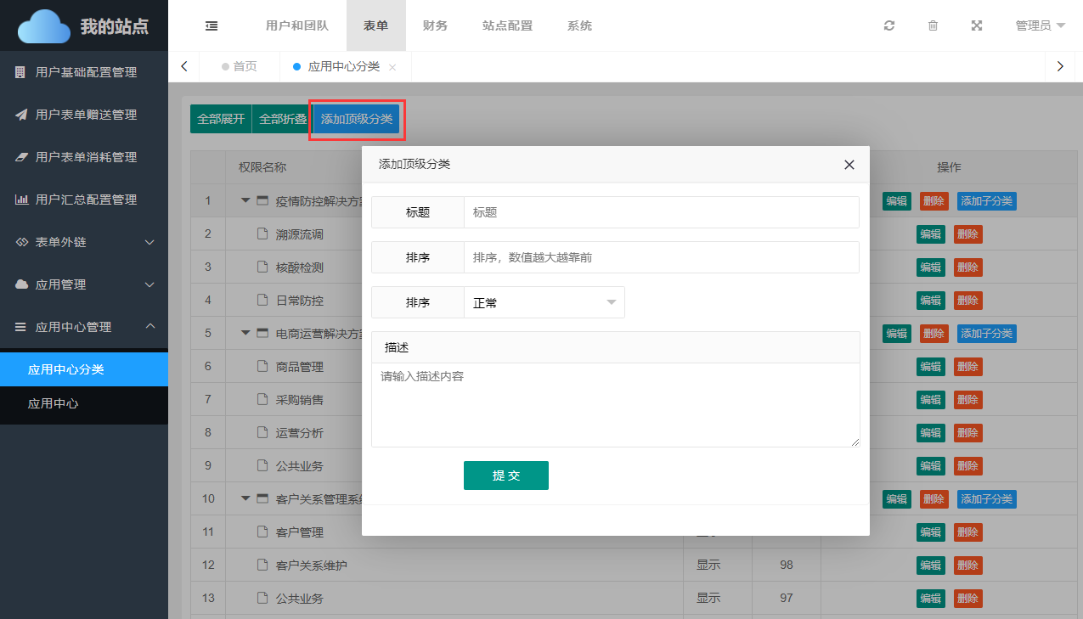
Task: Expand the 应用管理 sidebar menu
Action: point(84,284)
